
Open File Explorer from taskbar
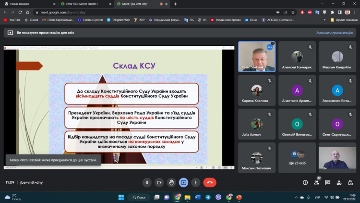click(x=187, y=197)
